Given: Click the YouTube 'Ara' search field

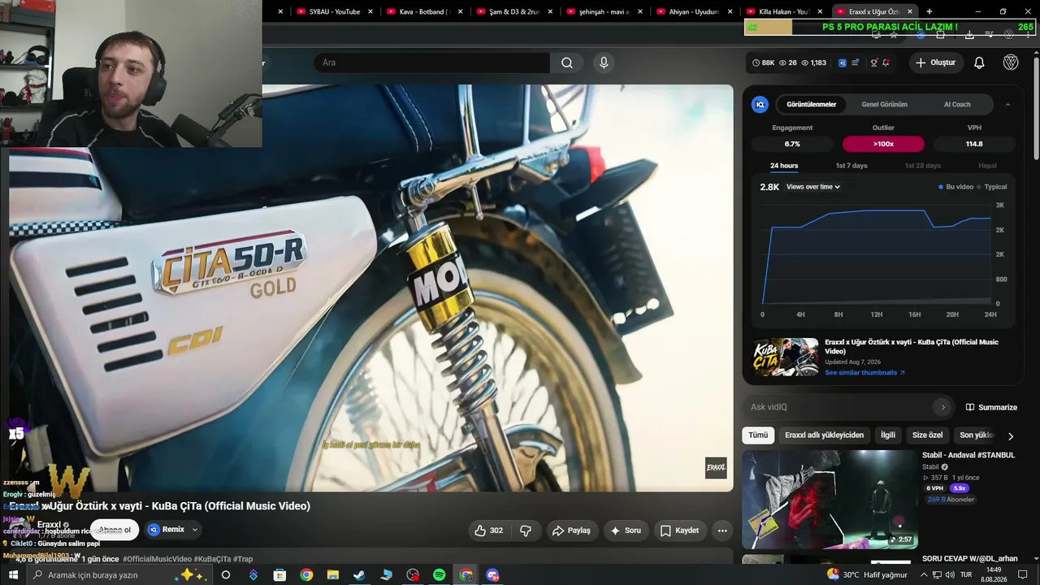Looking at the screenshot, I should click(x=431, y=63).
